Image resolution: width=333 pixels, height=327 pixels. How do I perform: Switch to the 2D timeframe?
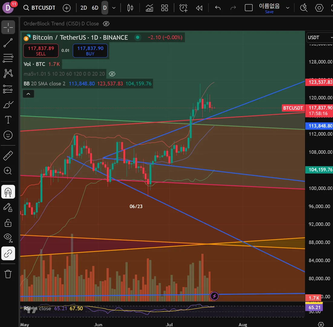84,8
